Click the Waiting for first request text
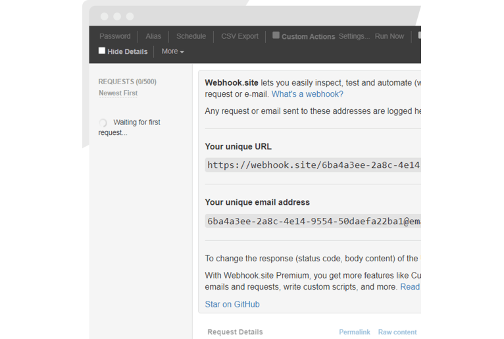Screen dimensions: 504x339 pyautogui.click(x=129, y=127)
